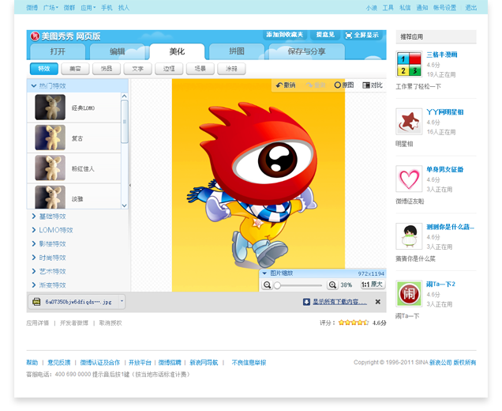Select the 美容 sub-tab
502x411 pixels.
coord(75,69)
